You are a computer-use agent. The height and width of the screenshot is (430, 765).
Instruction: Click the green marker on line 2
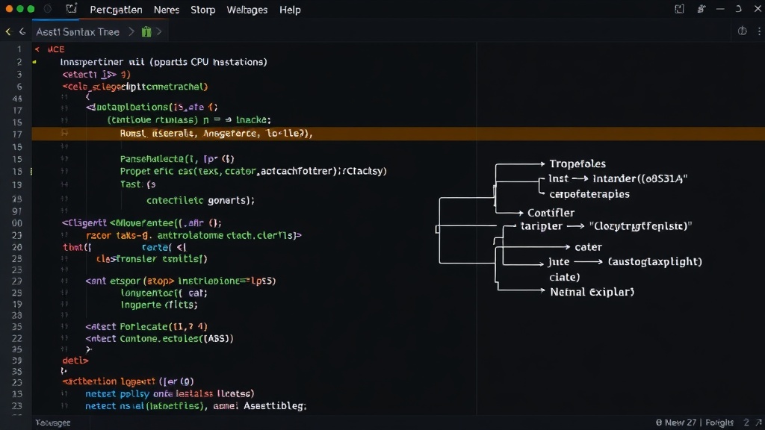coord(34,62)
